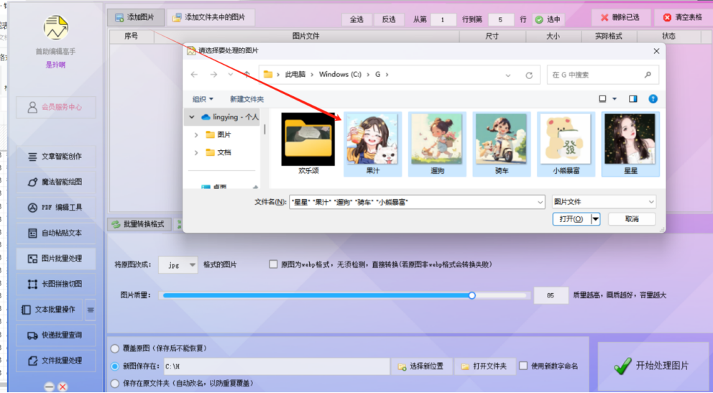This screenshot has width=713, height=393.
Task: Open 长图拼接切图 sidebar tool
Action: pyautogui.click(x=56, y=284)
